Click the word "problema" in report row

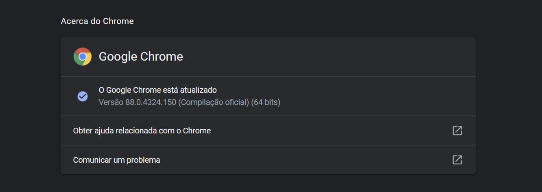pyautogui.click(x=143, y=160)
